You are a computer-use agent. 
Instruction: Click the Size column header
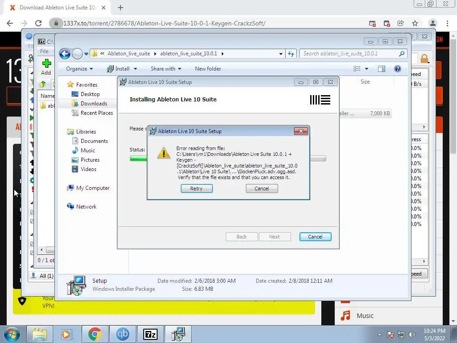point(365,82)
